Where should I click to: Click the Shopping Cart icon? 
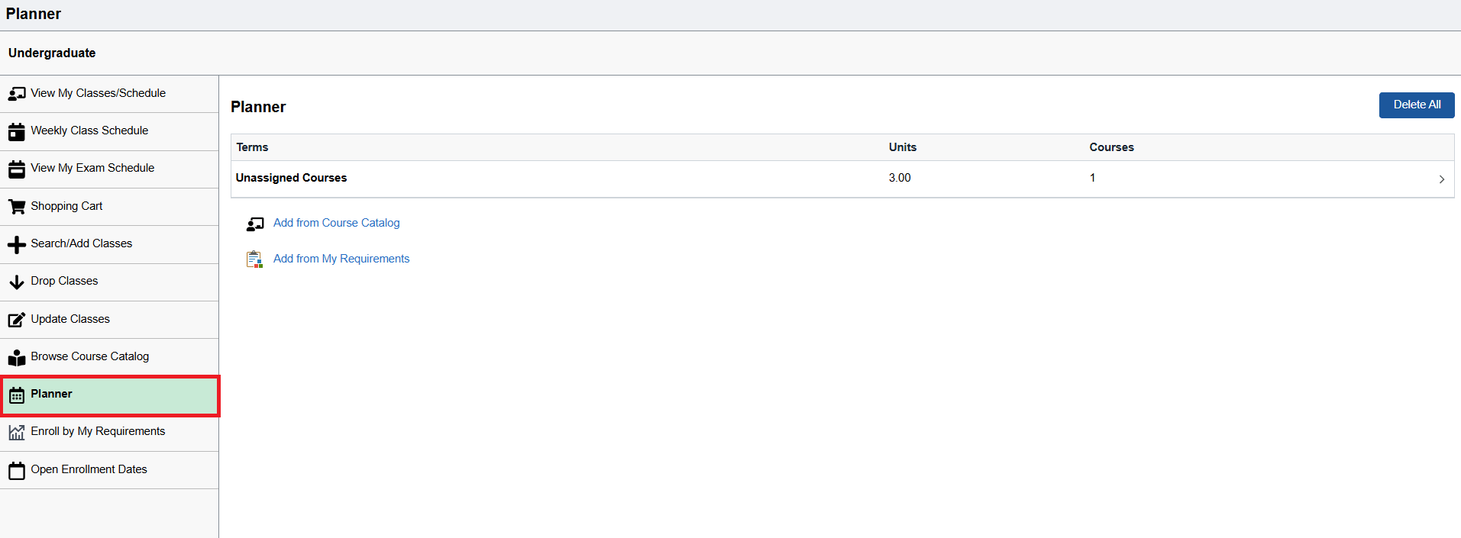(17, 207)
